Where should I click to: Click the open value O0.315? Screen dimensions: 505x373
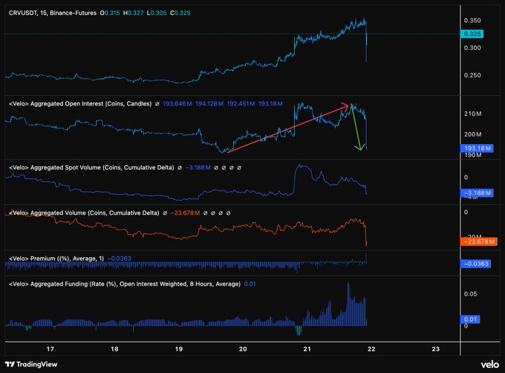tap(110, 13)
